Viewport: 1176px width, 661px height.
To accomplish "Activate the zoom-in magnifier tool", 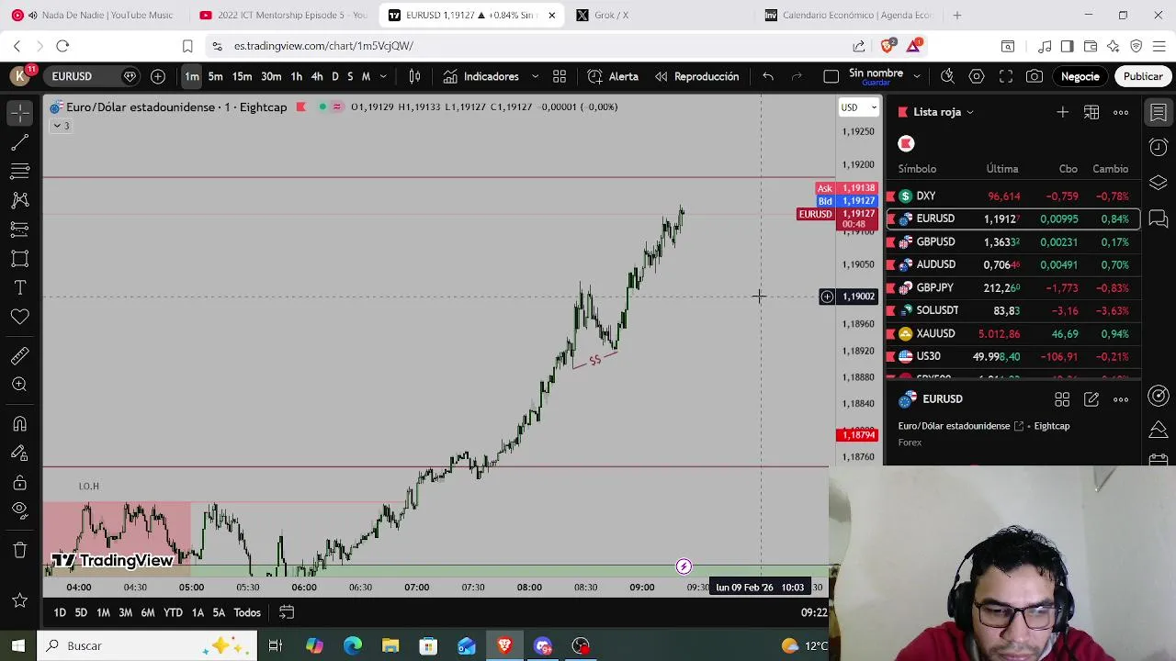I will (x=19, y=385).
